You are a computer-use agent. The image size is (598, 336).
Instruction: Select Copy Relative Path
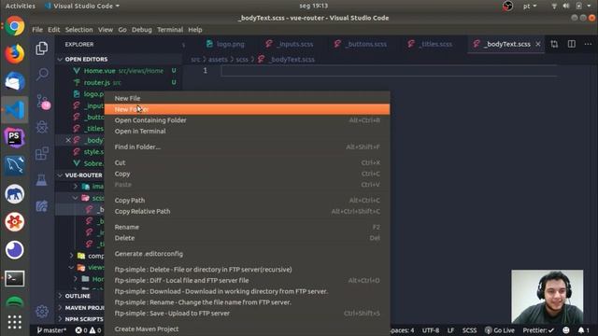pos(247,212)
